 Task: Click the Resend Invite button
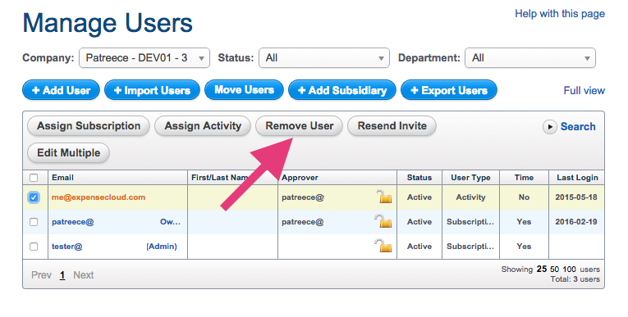click(x=392, y=126)
